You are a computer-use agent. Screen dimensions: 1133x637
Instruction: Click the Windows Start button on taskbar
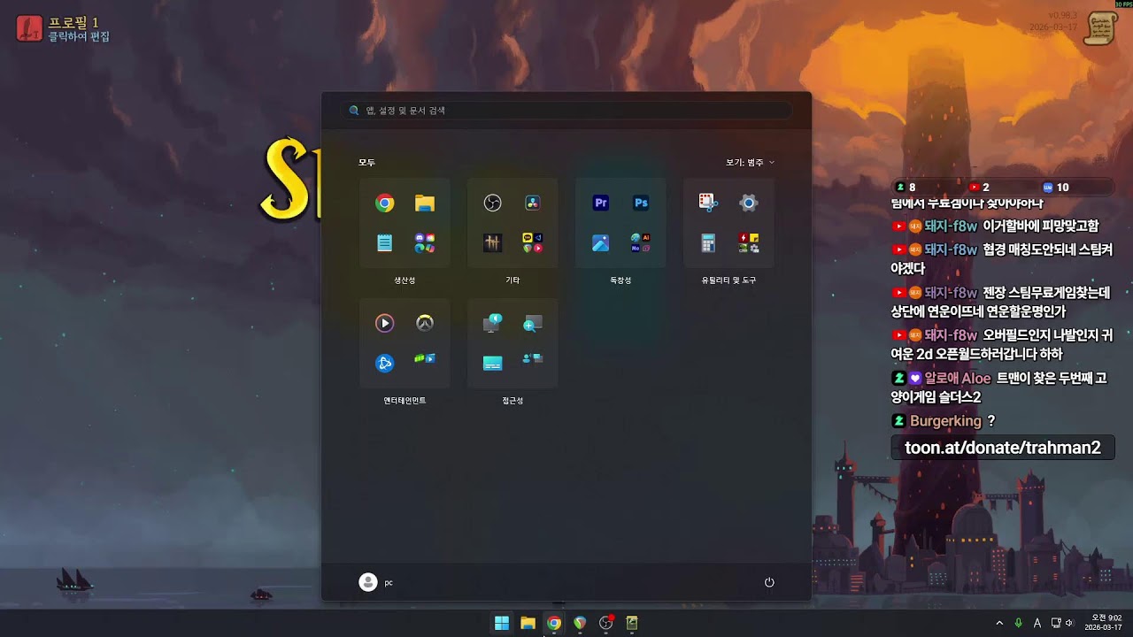click(x=502, y=623)
